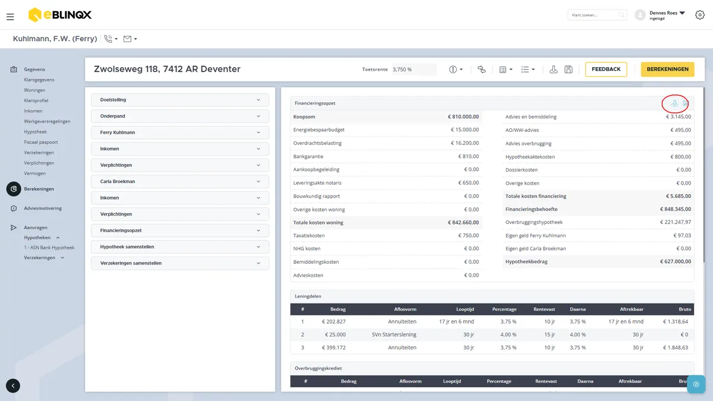
Task: Open Vermogen in the sidebar
Action: pyautogui.click(x=34, y=173)
